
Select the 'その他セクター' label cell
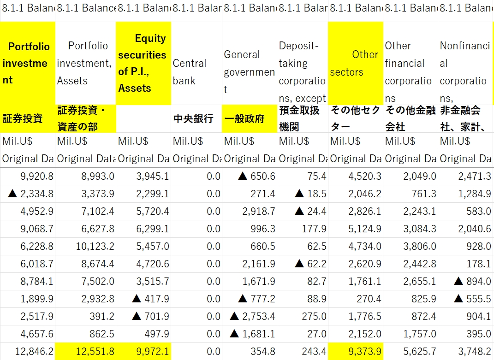coord(355,119)
